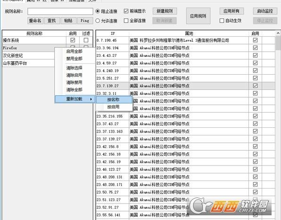Select IP cell 23.55.56.141
This screenshot has height=220, width=281.
pos(113,215)
